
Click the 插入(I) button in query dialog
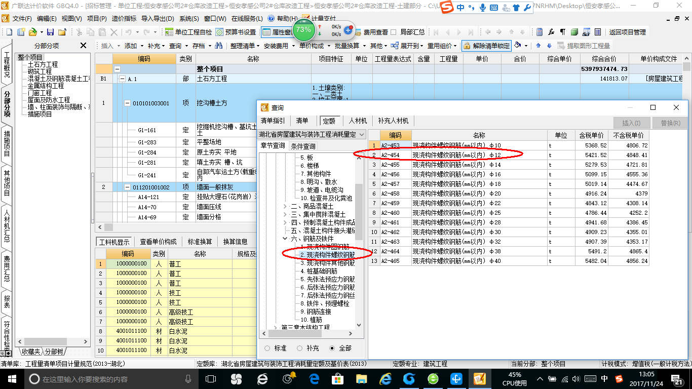tap(631, 123)
